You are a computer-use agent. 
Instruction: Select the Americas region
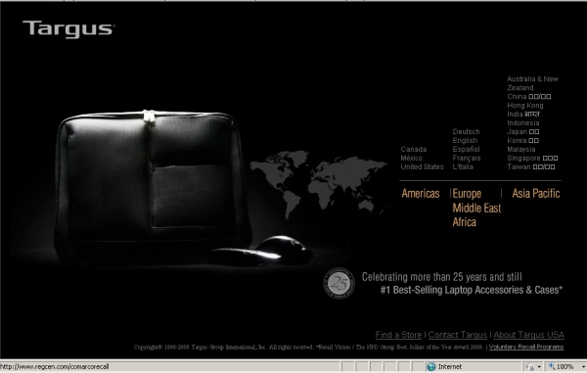coord(421,194)
